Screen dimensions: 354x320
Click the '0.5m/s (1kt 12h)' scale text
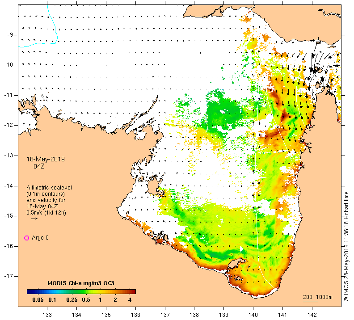46,213
